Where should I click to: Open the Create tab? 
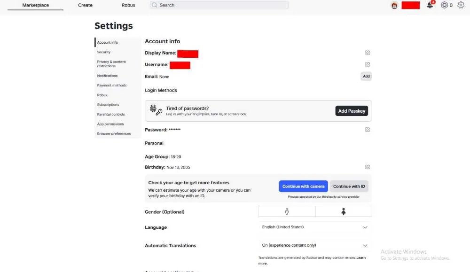coord(85,5)
